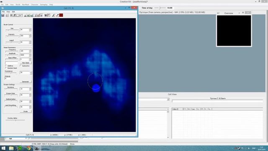Click the brush Size slider
This screenshot has width=268, height=151.
[x=12, y=30]
